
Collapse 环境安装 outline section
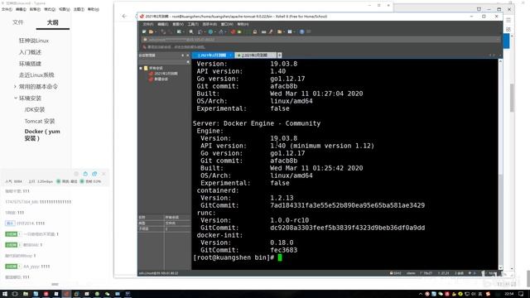click(15, 98)
